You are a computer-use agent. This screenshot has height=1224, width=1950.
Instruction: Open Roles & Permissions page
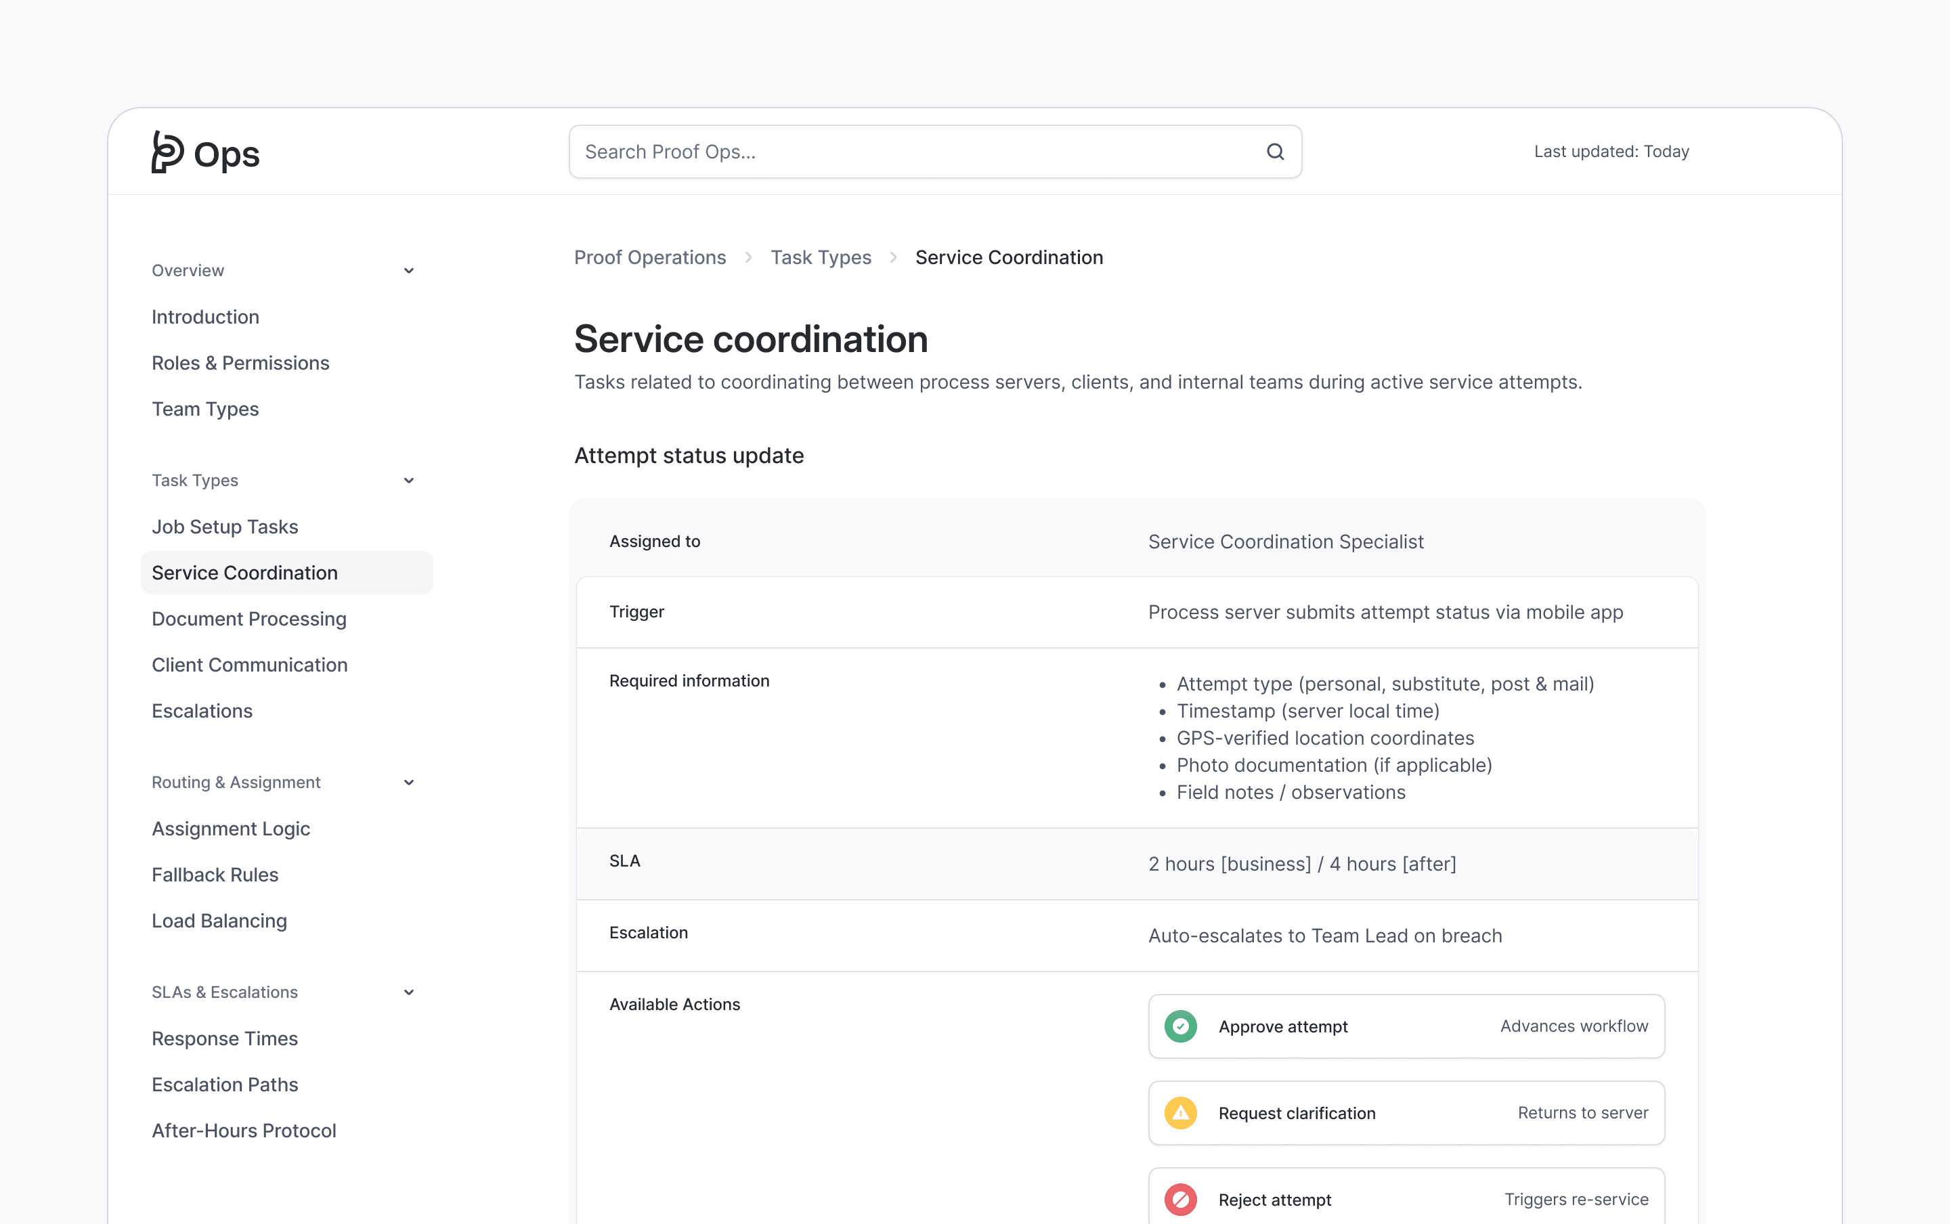pyautogui.click(x=240, y=363)
